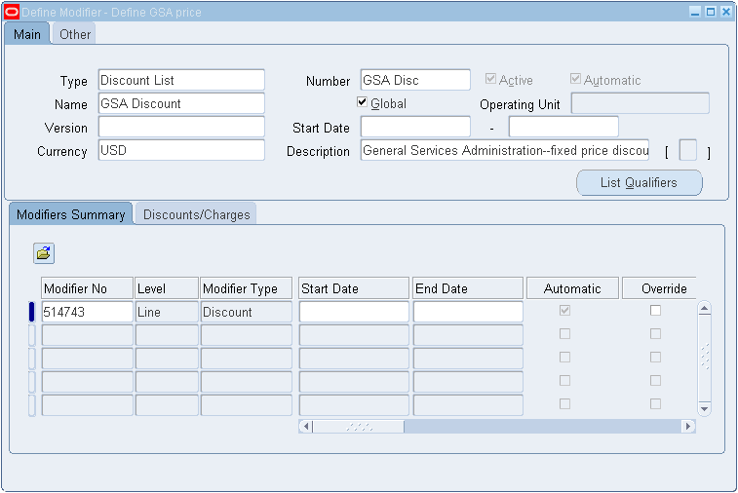The width and height of the screenshot is (738, 493).
Task: Click the horizontal scrollbar thumb
Action: tap(359, 427)
